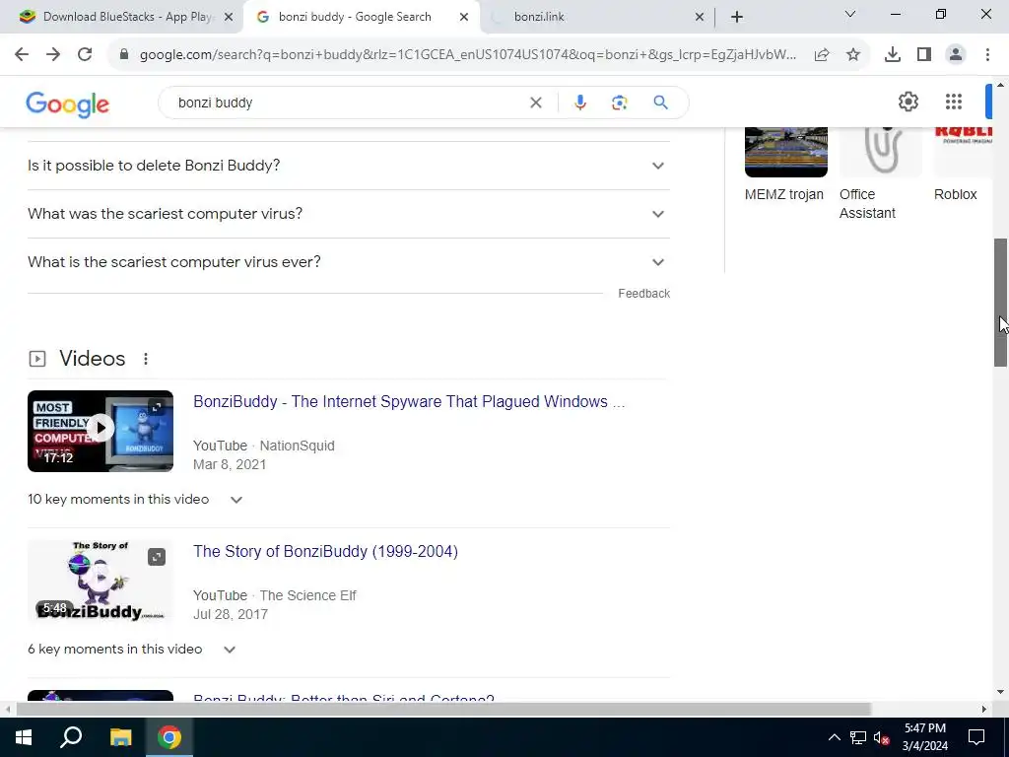The height and width of the screenshot is (757, 1009).
Task: Open the tab search dropdown arrow
Action: [850, 14]
